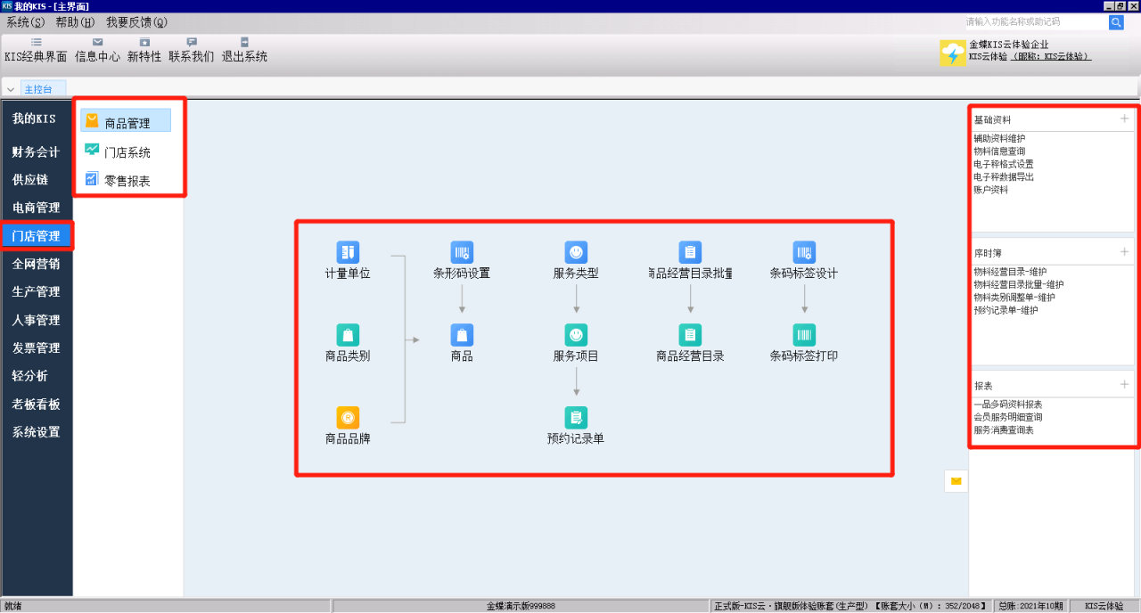Open the 商品经营目录 icon

pos(690,335)
